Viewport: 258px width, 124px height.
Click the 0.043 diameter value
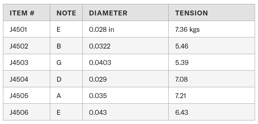tap(98, 112)
